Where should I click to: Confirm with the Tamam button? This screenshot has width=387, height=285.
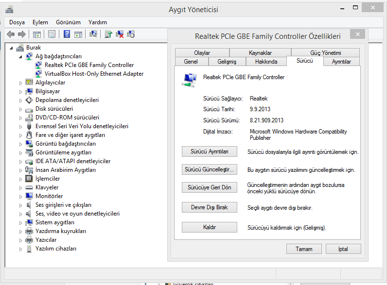[304, 249]
